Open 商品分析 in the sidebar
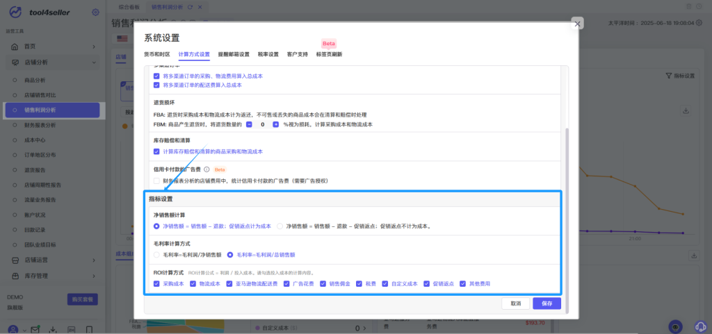This screenshot has height=334, width=712. (x=35, y=81)
